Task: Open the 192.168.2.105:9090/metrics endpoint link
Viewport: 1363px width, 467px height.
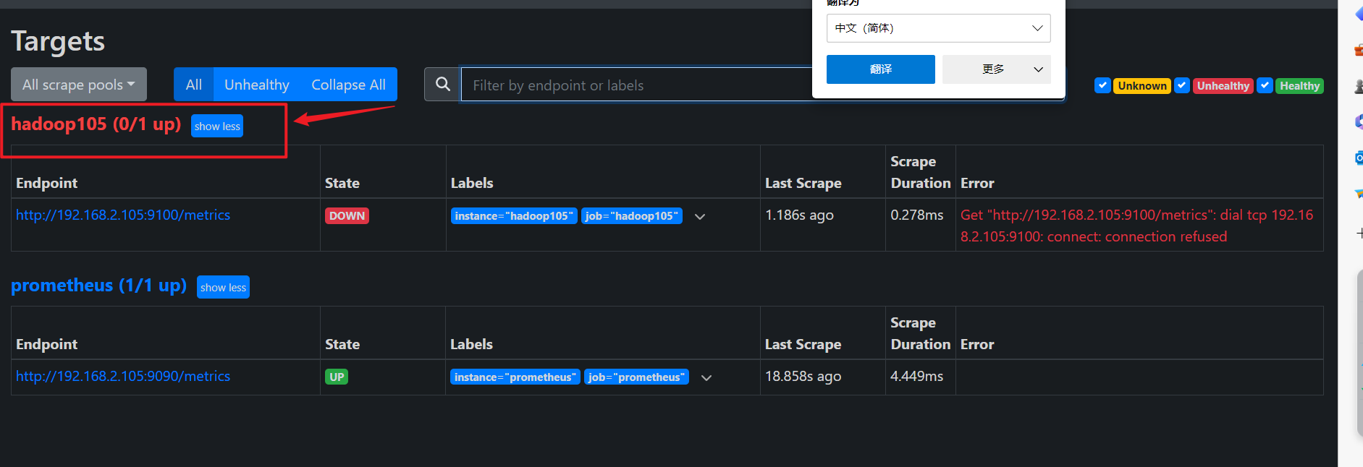Action: pos(123,376)
